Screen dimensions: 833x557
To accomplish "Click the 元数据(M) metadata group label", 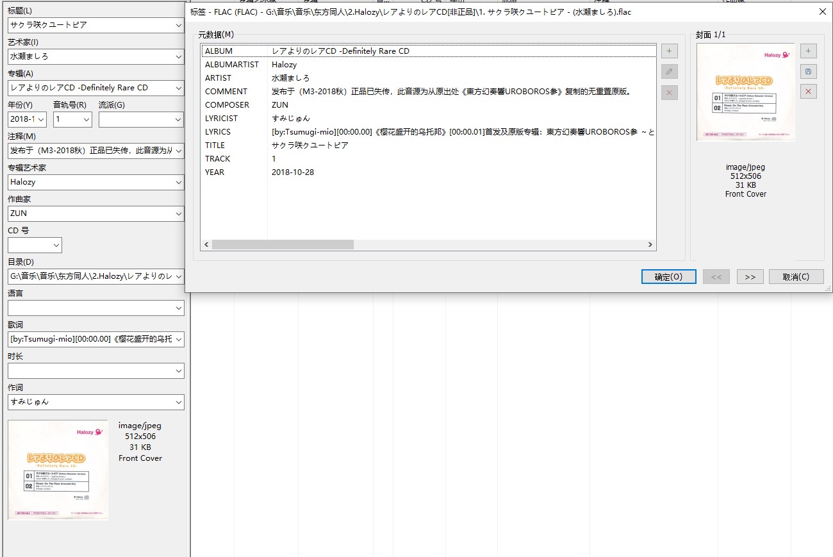I will click(216, 35).
